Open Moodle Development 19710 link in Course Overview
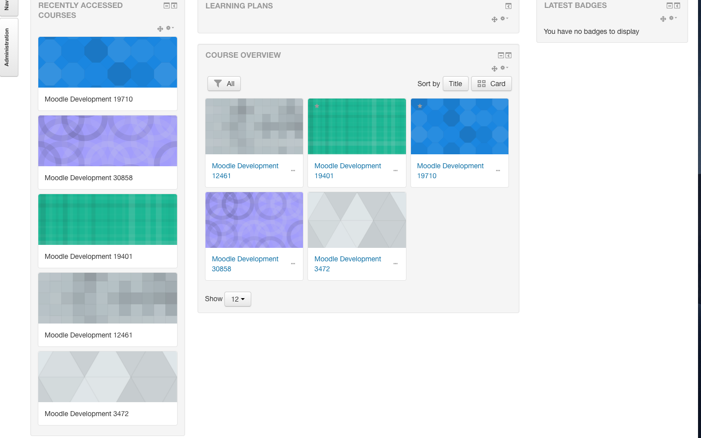This screenshot has height=438, width=701. click(x=450, y=171)
